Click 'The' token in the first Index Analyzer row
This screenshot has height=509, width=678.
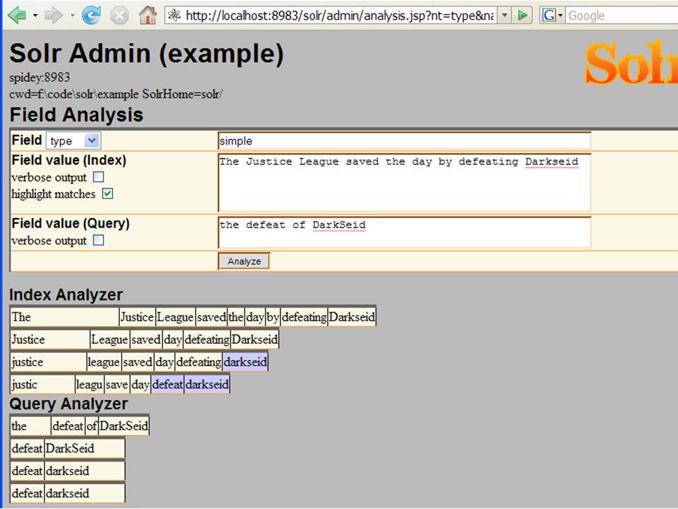click(x=64, y=317)
